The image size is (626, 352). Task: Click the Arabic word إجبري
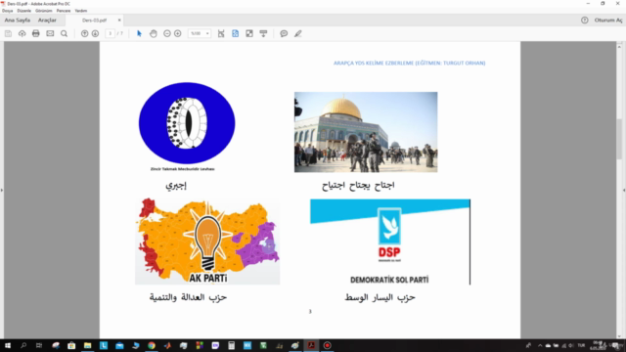tap(176, 185)
